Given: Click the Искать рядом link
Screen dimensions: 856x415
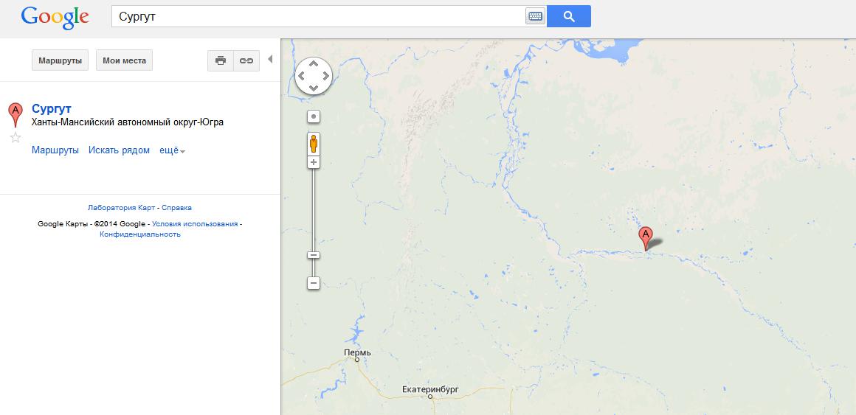Looking at the screenshot, I should 119,150.
